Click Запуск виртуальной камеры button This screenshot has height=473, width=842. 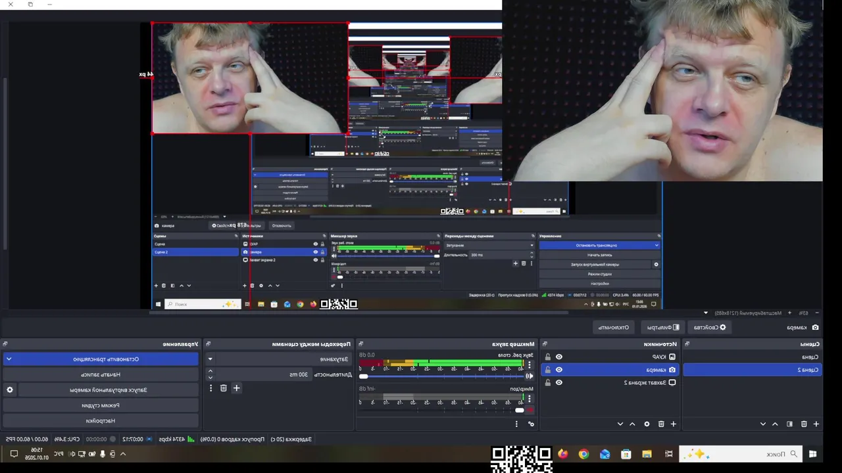click(109, 390)
